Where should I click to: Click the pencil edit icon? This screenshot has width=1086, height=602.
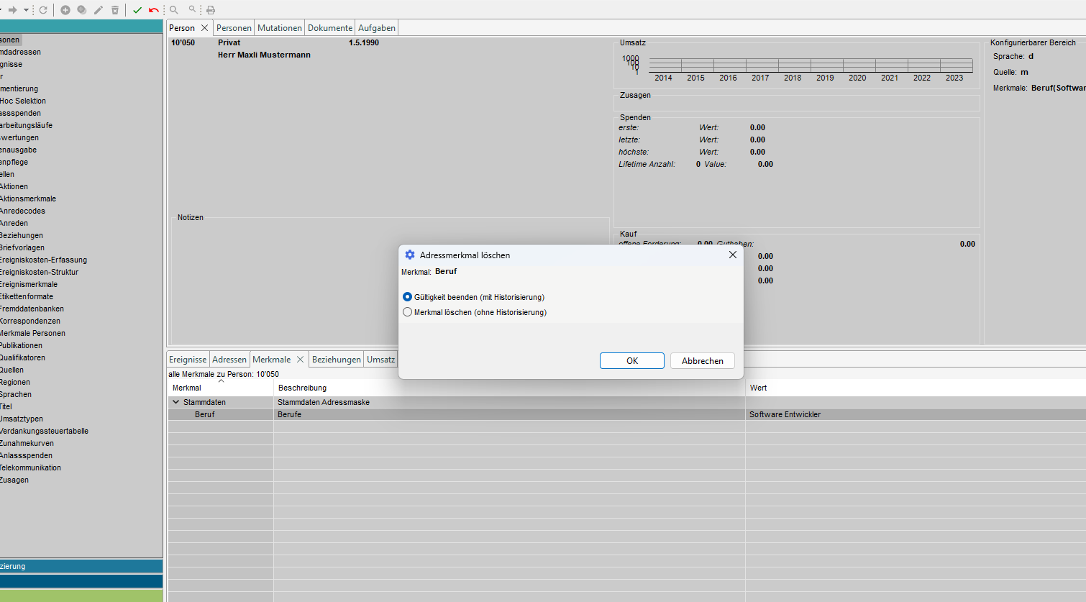(x=99, y=10)
